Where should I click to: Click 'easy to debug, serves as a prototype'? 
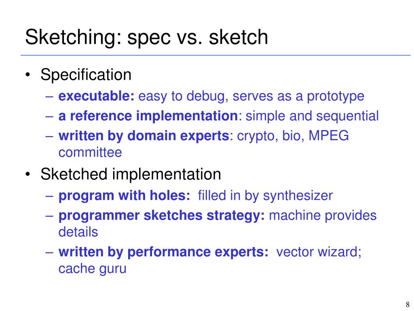251,96
